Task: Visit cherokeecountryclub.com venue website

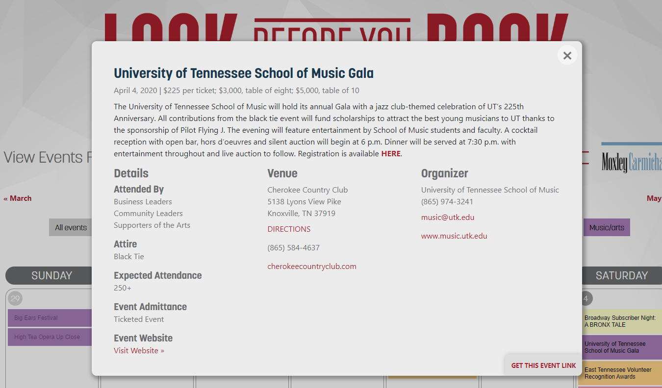Action: point(312,267)
